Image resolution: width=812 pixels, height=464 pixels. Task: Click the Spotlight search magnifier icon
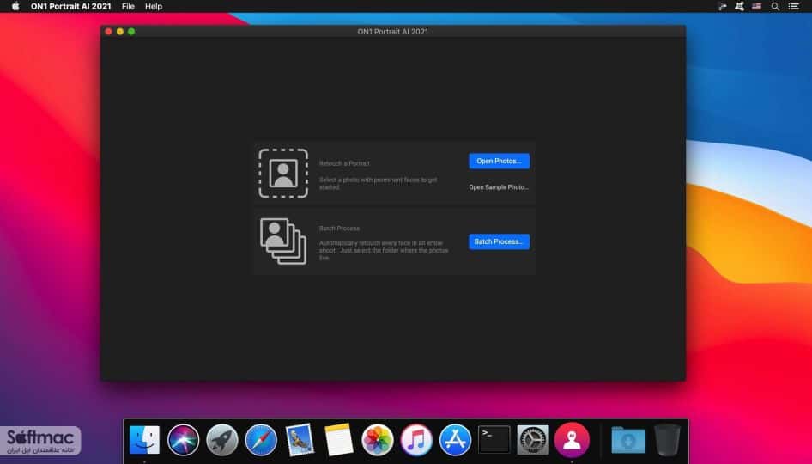point(775,6)
